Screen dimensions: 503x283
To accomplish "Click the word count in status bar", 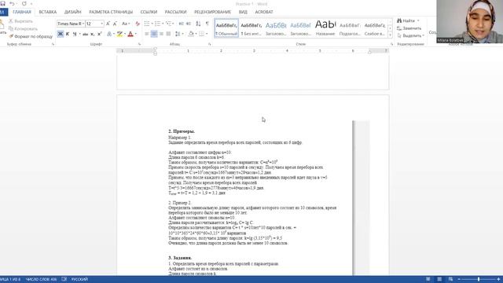I will (x=41, y=280).
